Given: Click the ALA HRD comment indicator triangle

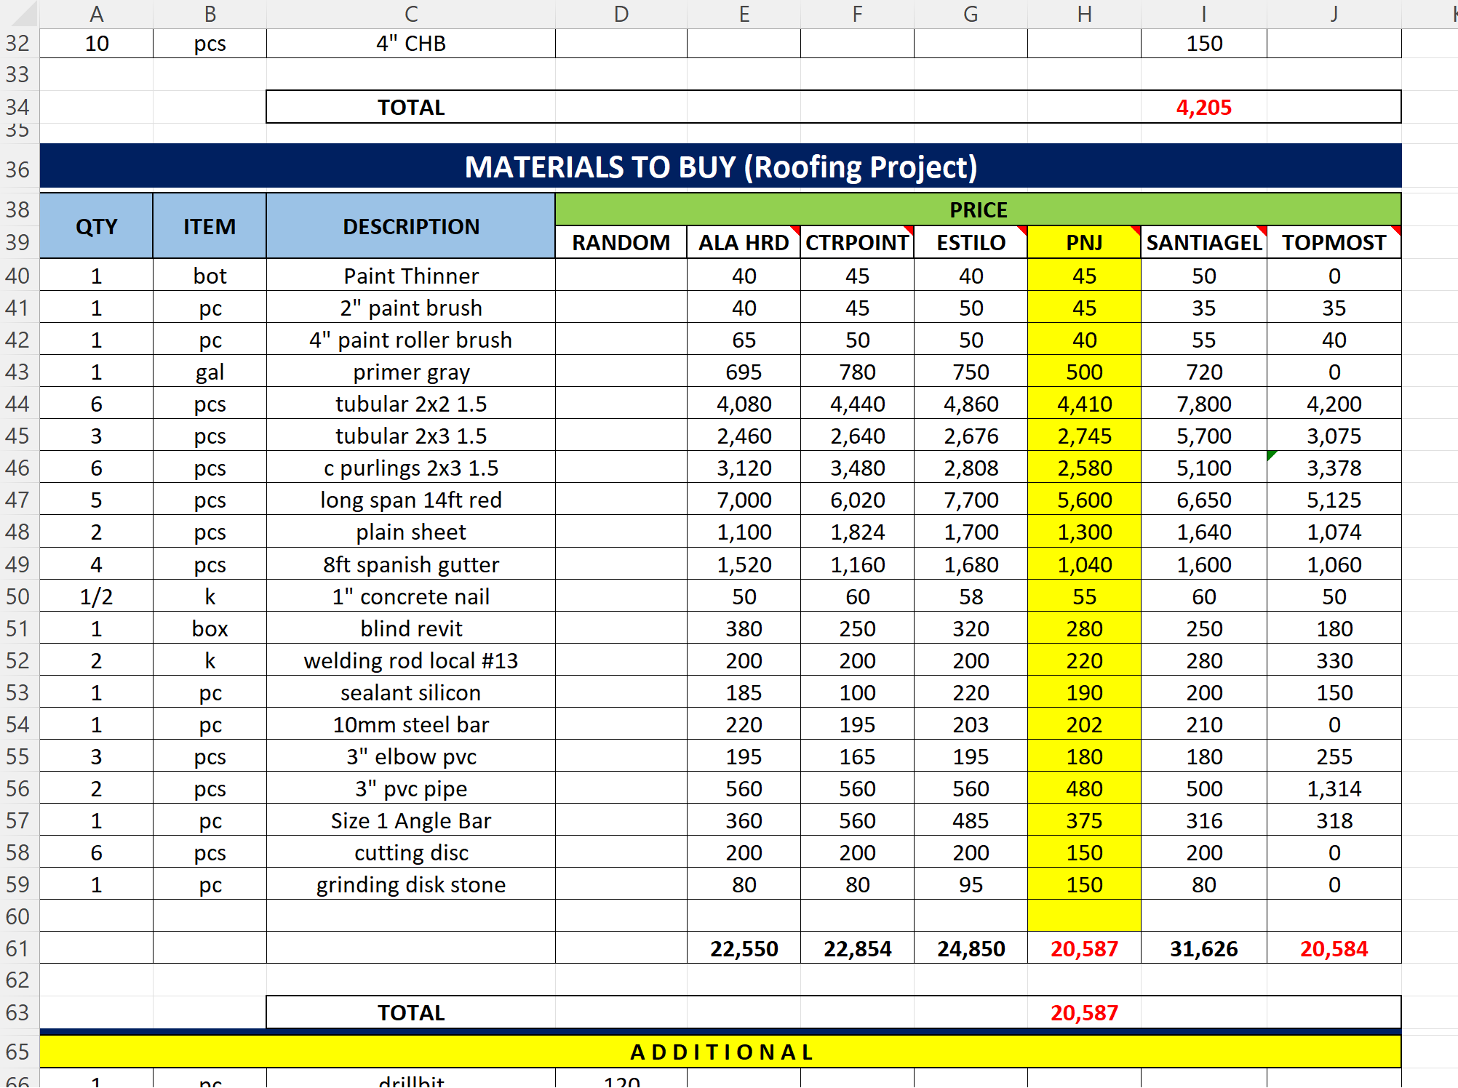Looking at the screenshot, I should point(796,230).
